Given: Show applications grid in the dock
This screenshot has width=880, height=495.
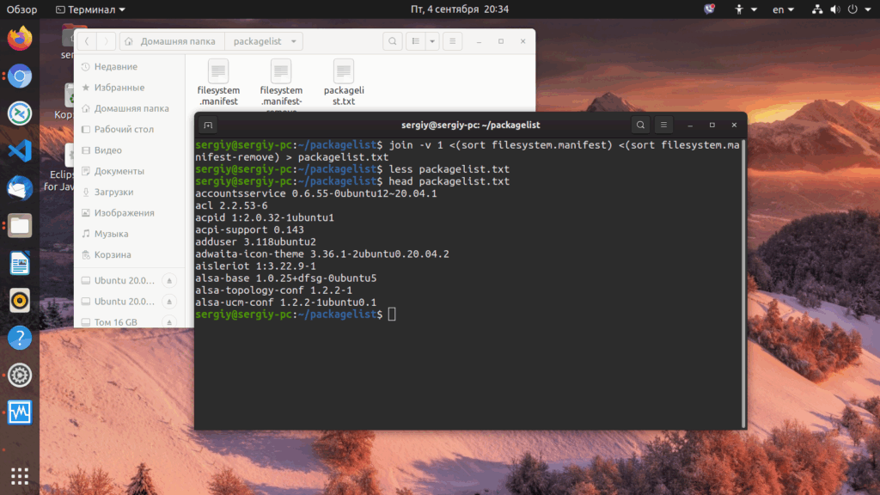Looking at the screenshot, I should click(20, 476).
